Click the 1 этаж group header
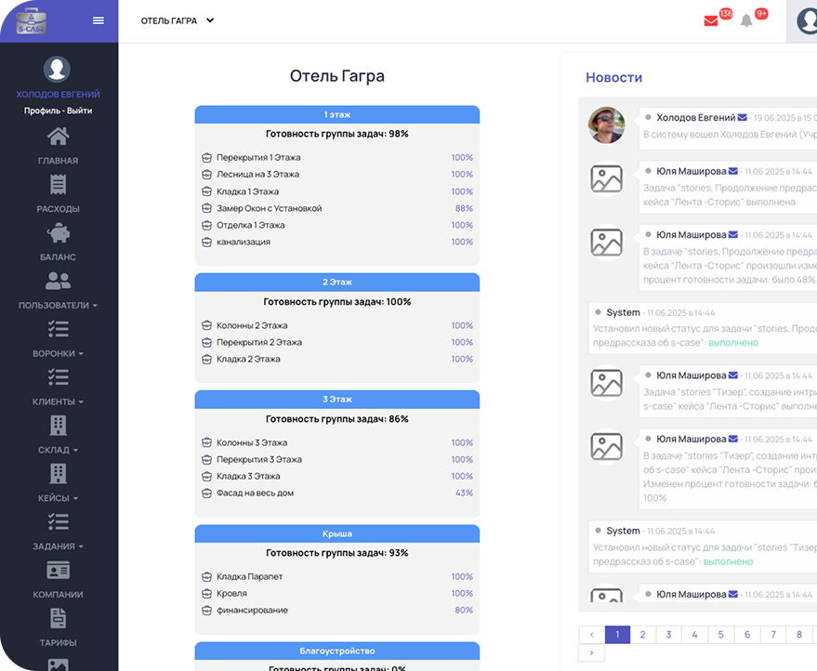This screenshot has width=817, height=671. coord(337,114)
